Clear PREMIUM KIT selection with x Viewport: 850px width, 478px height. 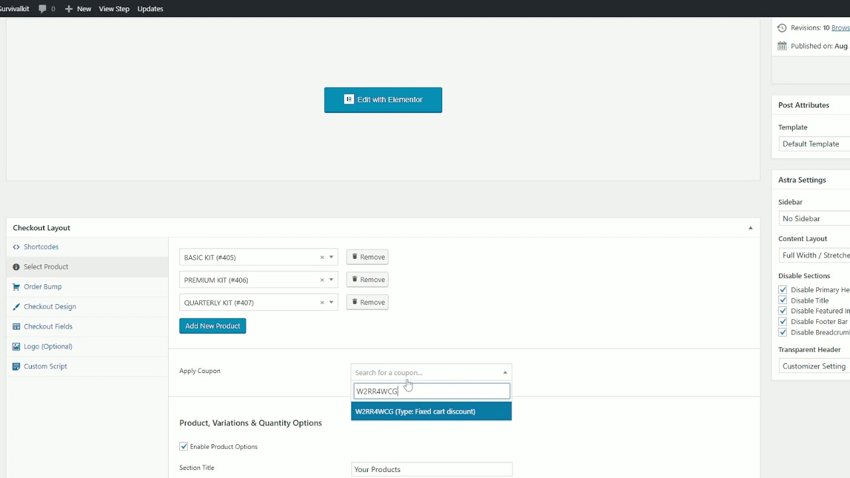tap(322, 280)
